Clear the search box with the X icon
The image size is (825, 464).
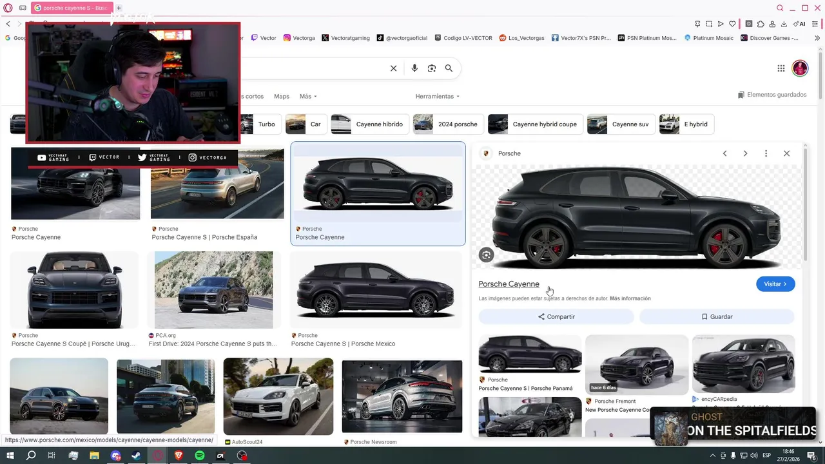tap(393, 68)
